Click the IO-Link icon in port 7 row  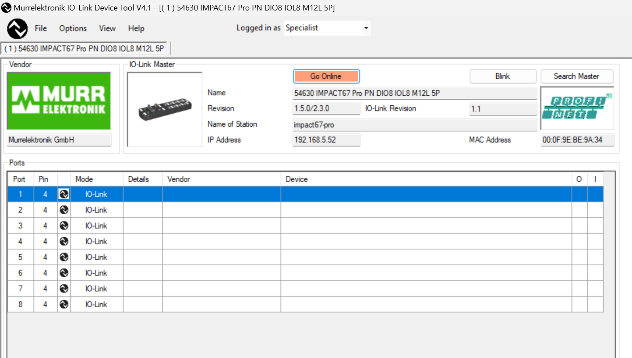coord(64,288)
